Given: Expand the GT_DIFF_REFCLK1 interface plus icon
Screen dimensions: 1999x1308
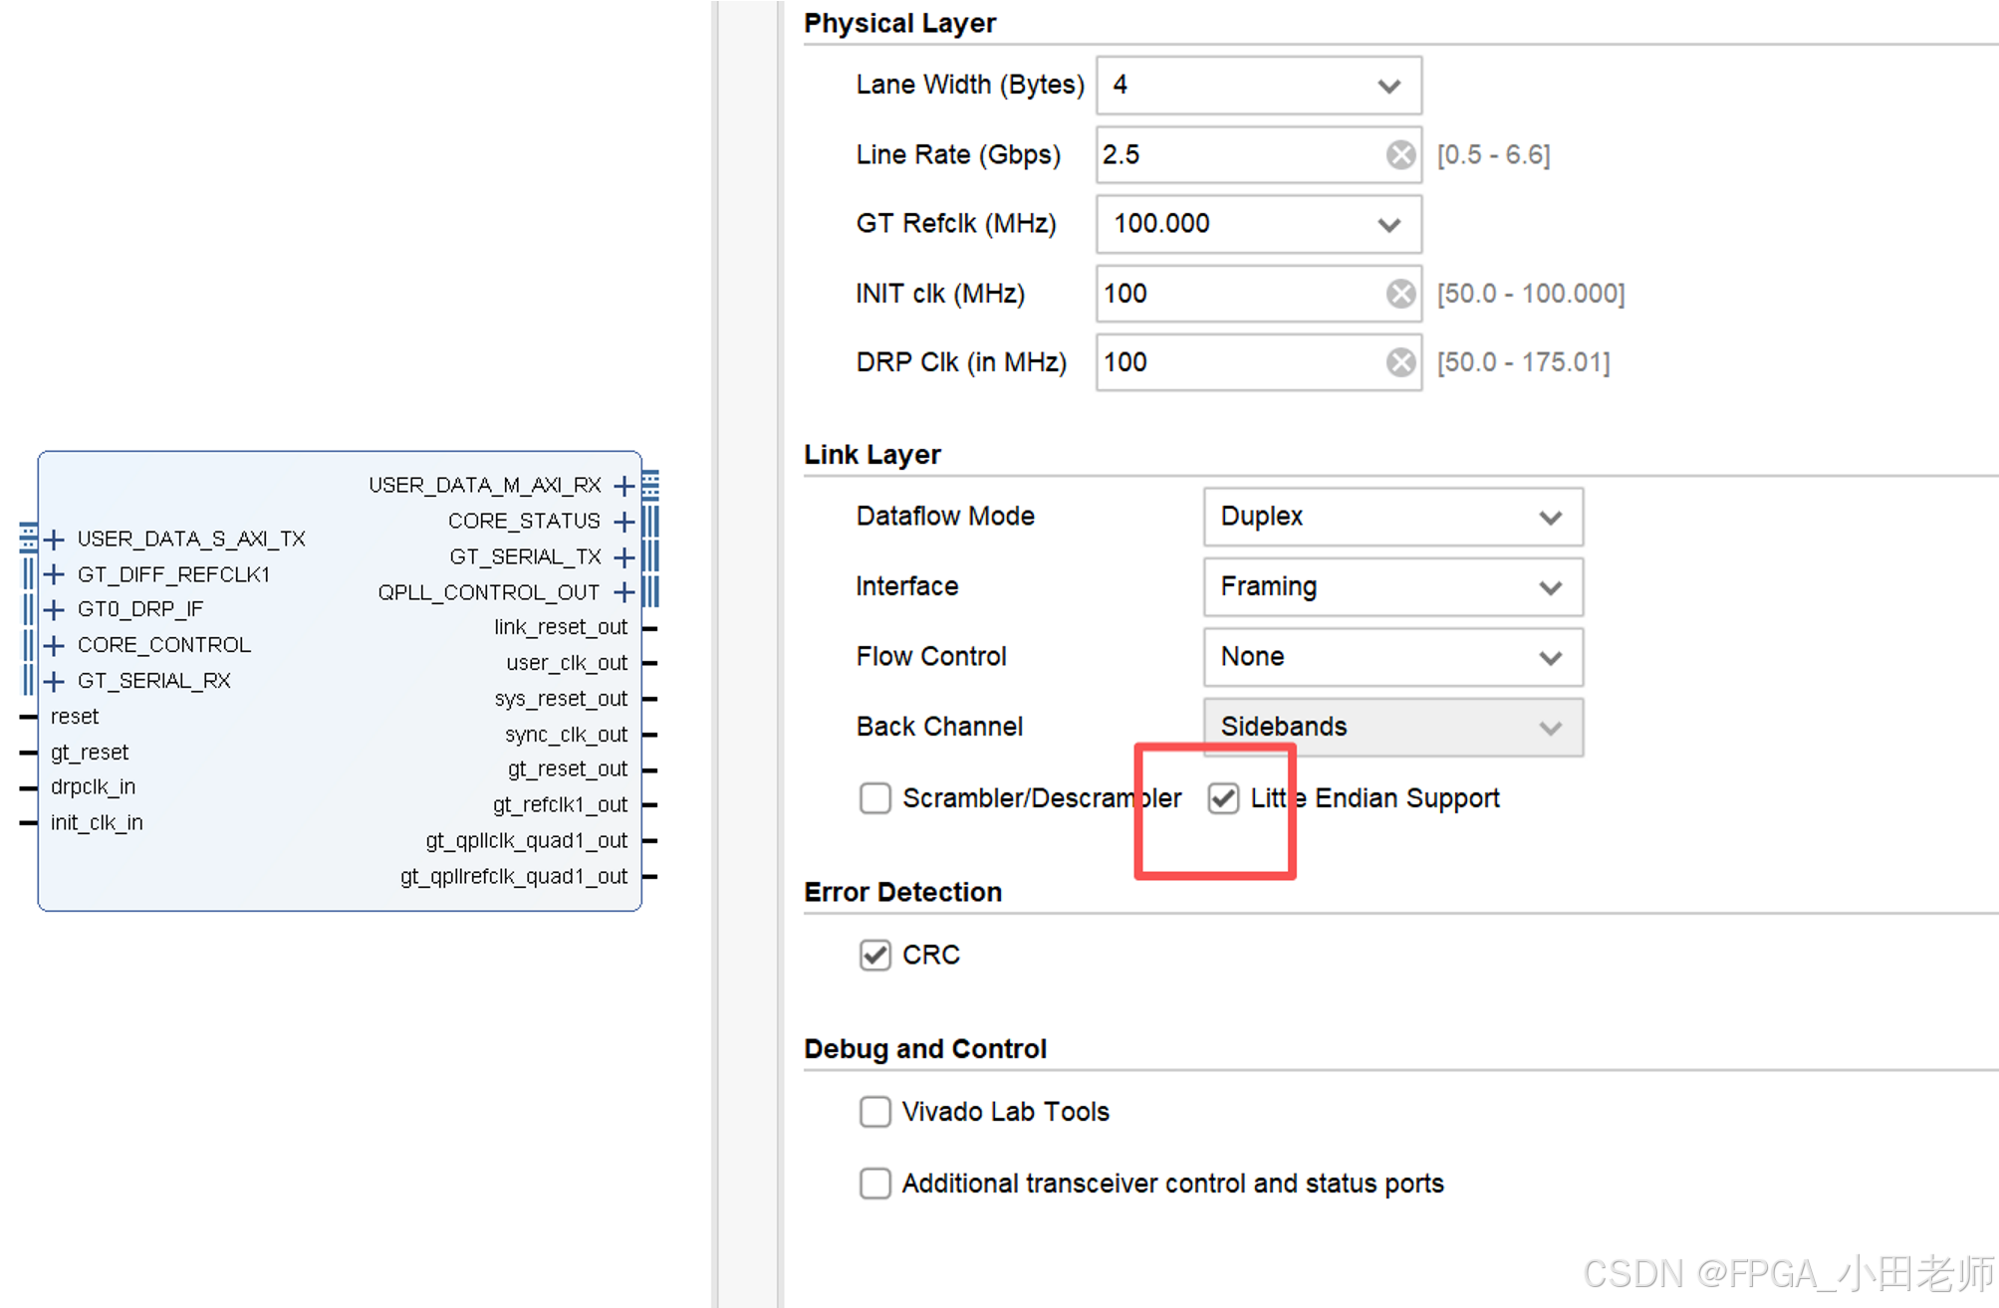Looking at the screenshot, I should click(55, 574).
